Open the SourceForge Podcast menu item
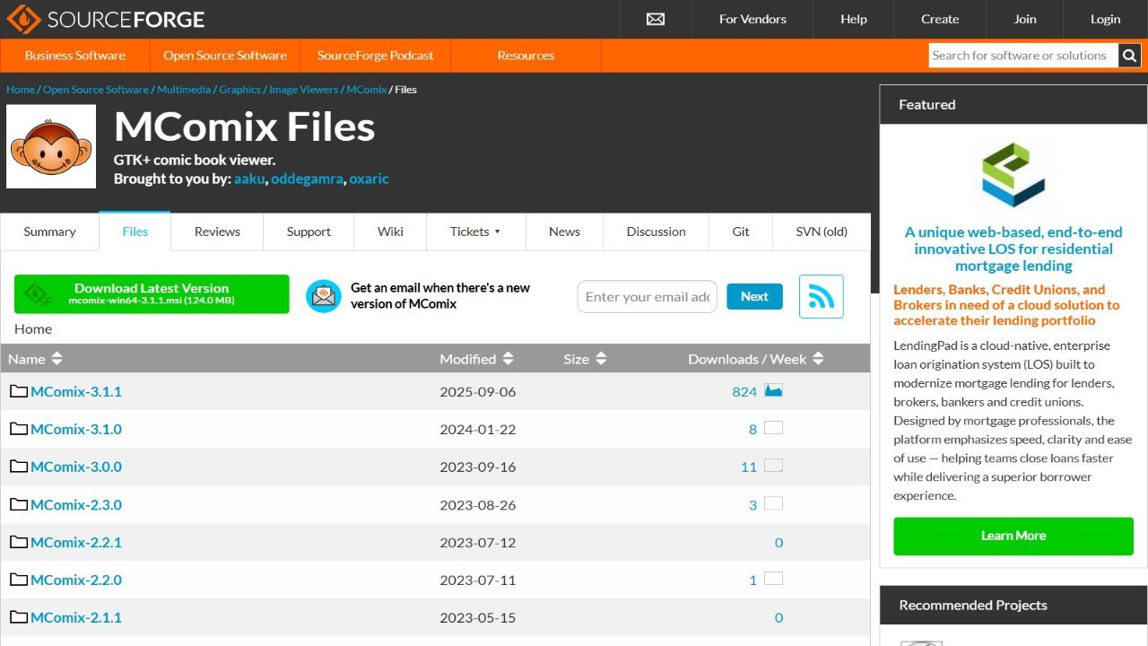1148x646 pixels. 375,56
